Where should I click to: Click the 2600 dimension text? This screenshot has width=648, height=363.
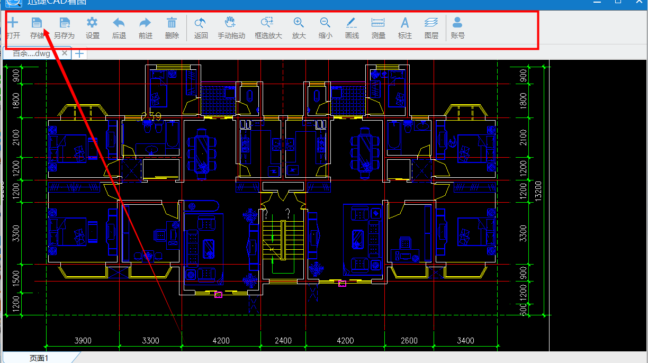(409, 340)
